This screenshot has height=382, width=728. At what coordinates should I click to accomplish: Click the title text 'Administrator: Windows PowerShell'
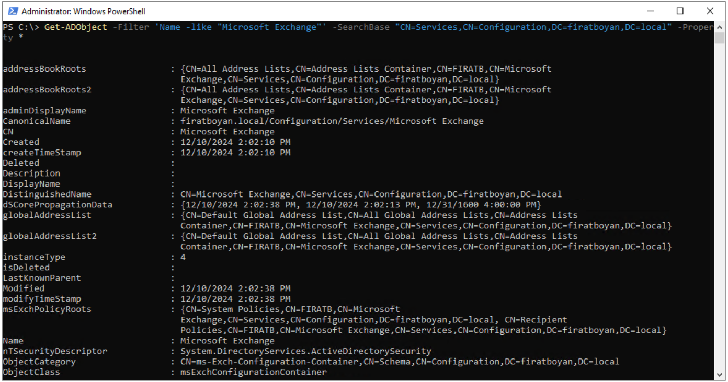(84, 11)
